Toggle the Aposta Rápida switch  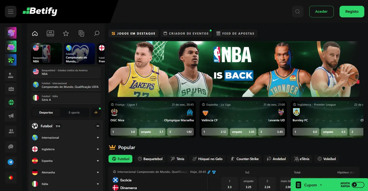click(358, 185)
